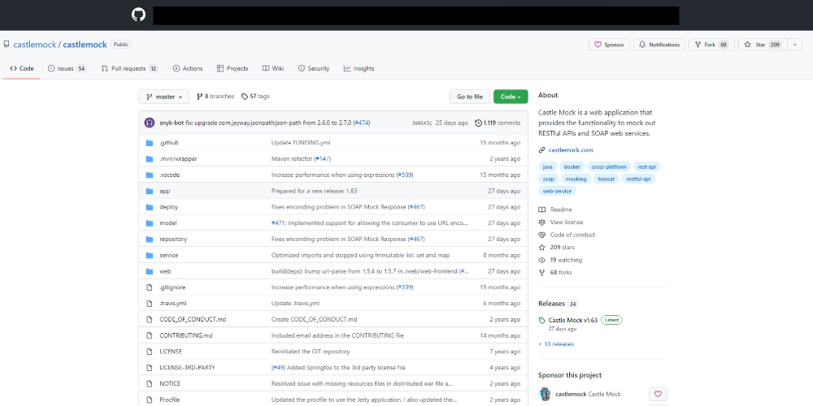Viewport: 813px width, 406px height.
Task: Select the web-service topic tag
Action: 558,192
